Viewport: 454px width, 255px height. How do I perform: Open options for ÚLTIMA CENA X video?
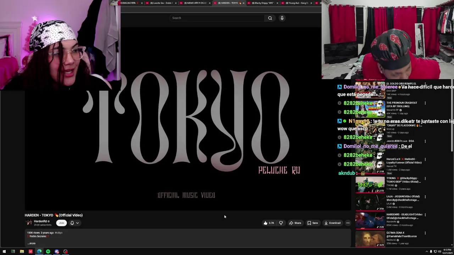coord(425,233)
